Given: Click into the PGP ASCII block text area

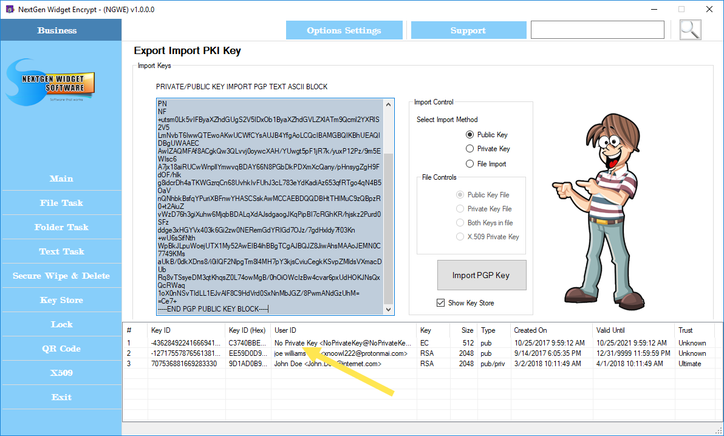Looking at the screenshot, I should (270, 206).
